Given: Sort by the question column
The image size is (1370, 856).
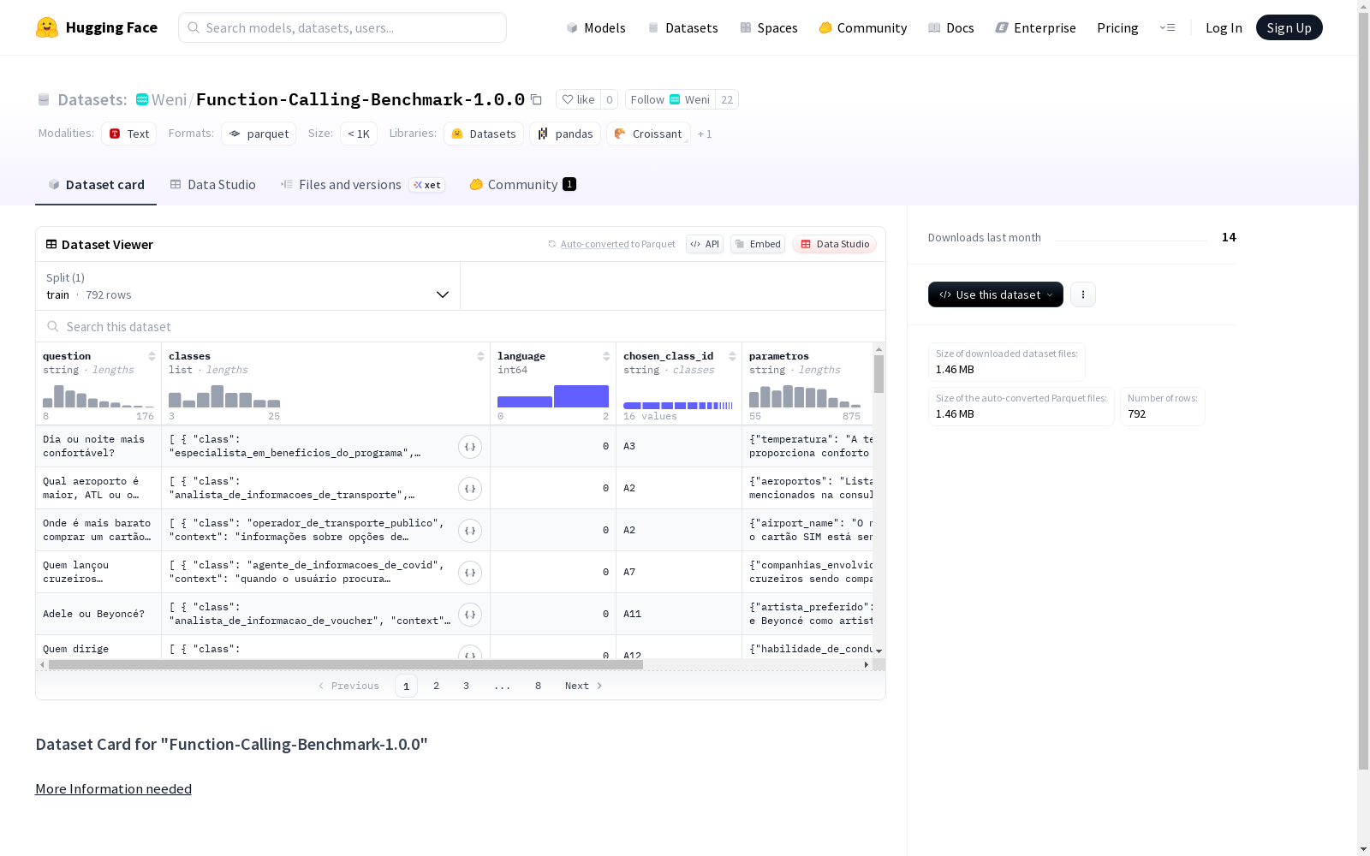Looking at the screenshot, I should (x=152, y=356).
